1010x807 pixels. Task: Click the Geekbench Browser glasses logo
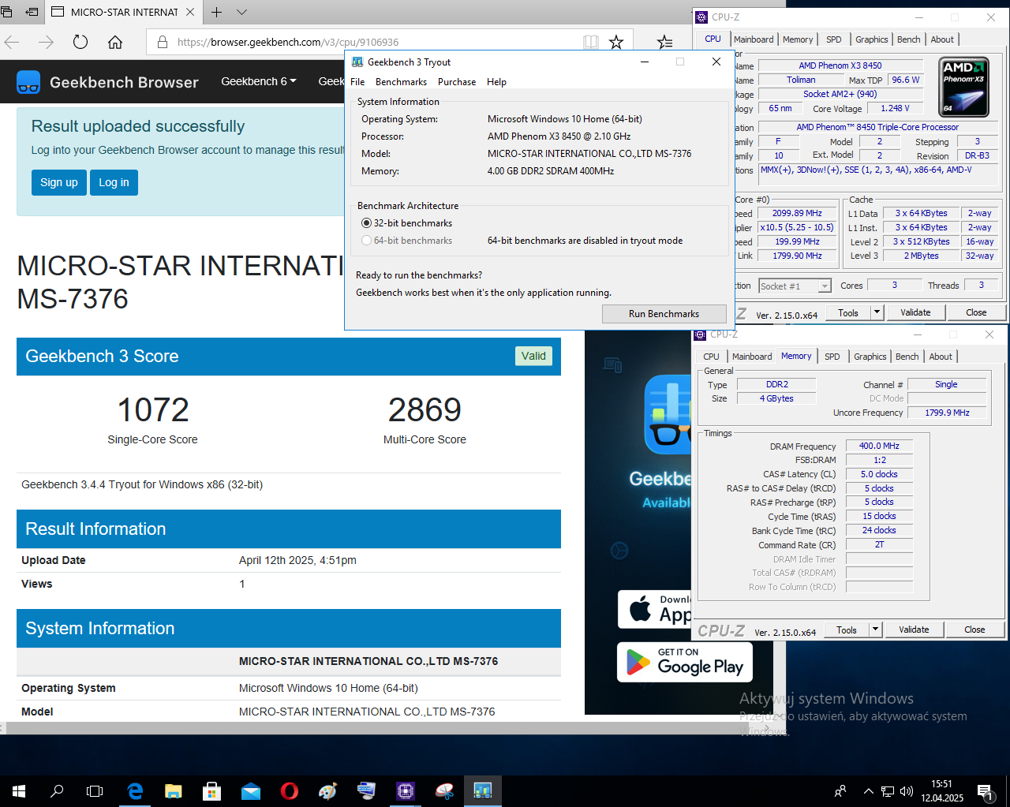click(28, 82)
